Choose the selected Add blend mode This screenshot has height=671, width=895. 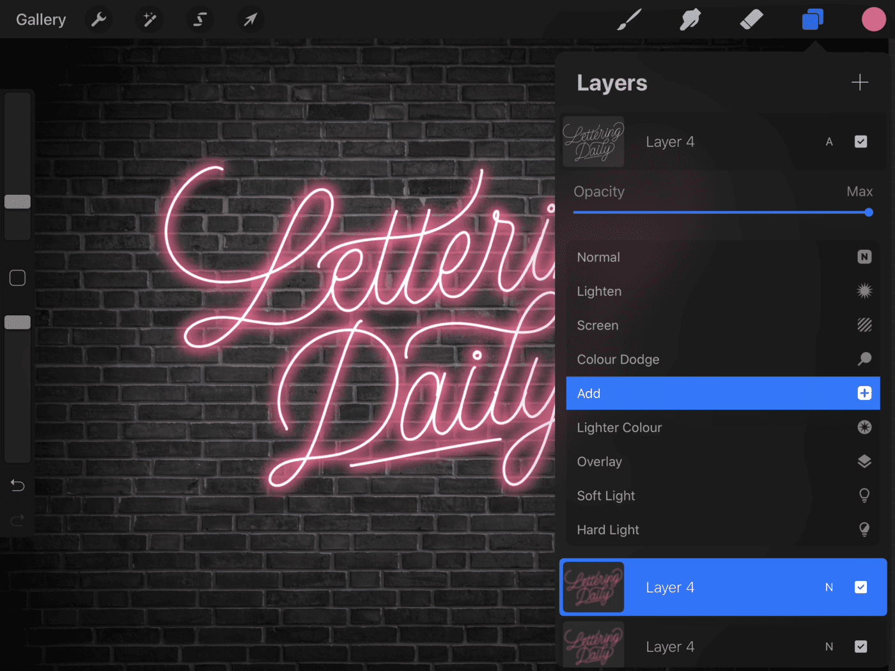[723, 393]
